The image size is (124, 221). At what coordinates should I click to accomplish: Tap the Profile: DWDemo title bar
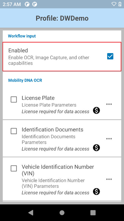[62, 18]
